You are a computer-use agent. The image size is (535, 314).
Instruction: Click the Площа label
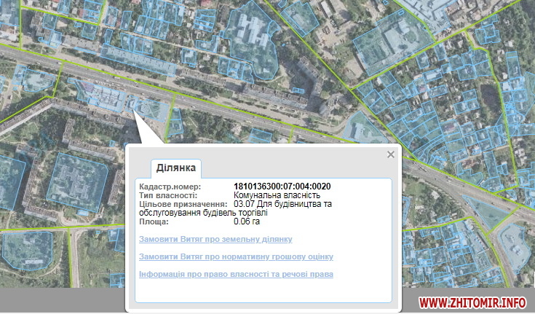153,221
